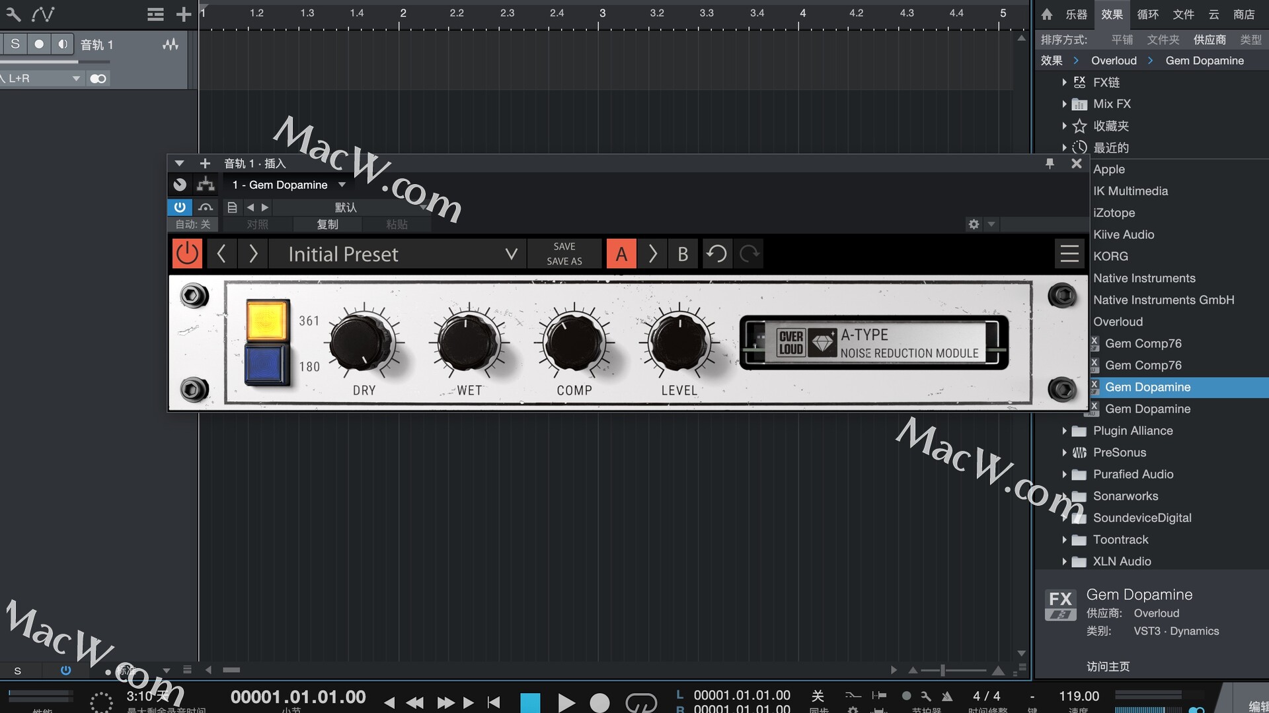The height and width of the screenshot is (713, 1269).
Task: Open the 云 (Cloud) tab
Action: [x=1213, y=14]
